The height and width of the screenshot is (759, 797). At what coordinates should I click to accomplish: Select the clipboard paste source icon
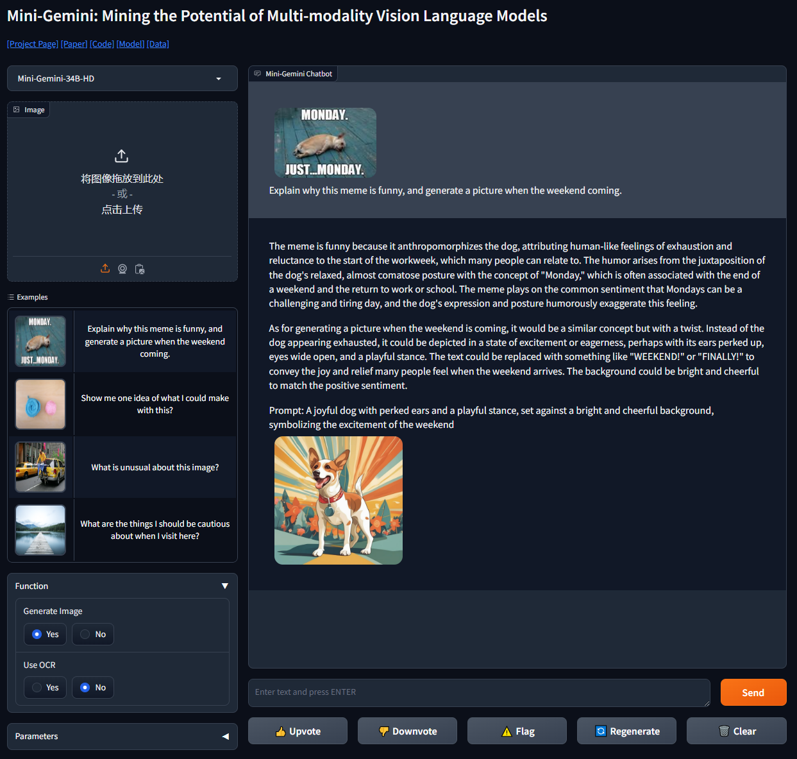[x=140, y=269]
